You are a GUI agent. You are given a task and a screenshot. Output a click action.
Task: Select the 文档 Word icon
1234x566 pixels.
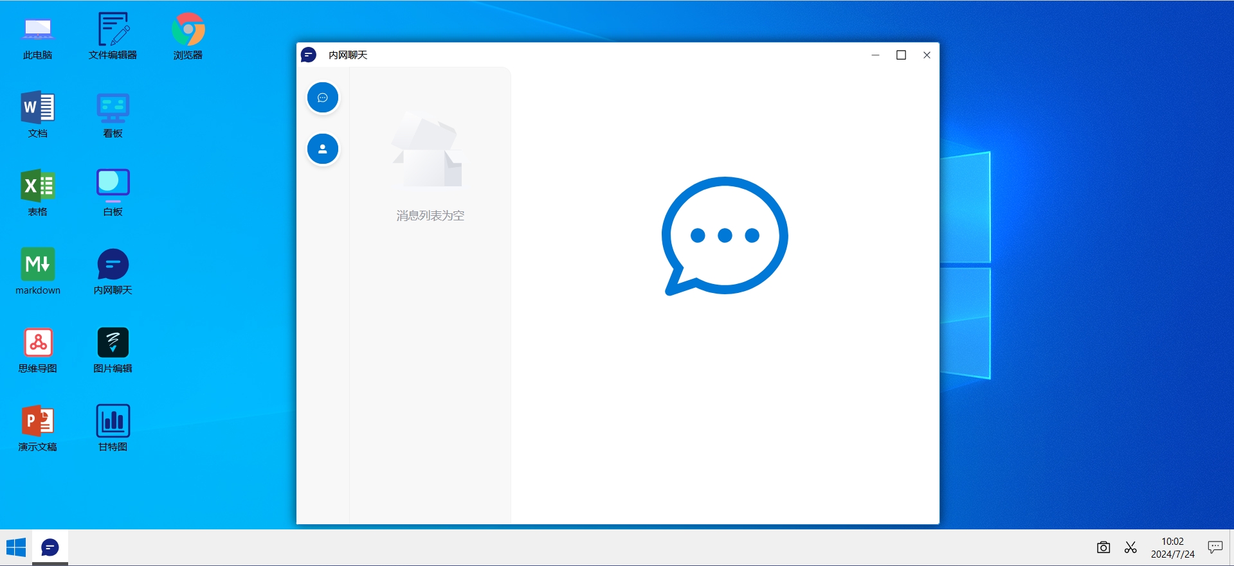[x=38, y=116]
